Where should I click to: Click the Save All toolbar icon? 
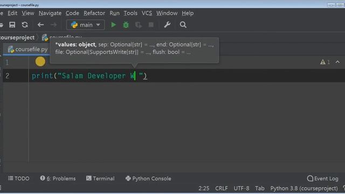[x=12, y=25]
